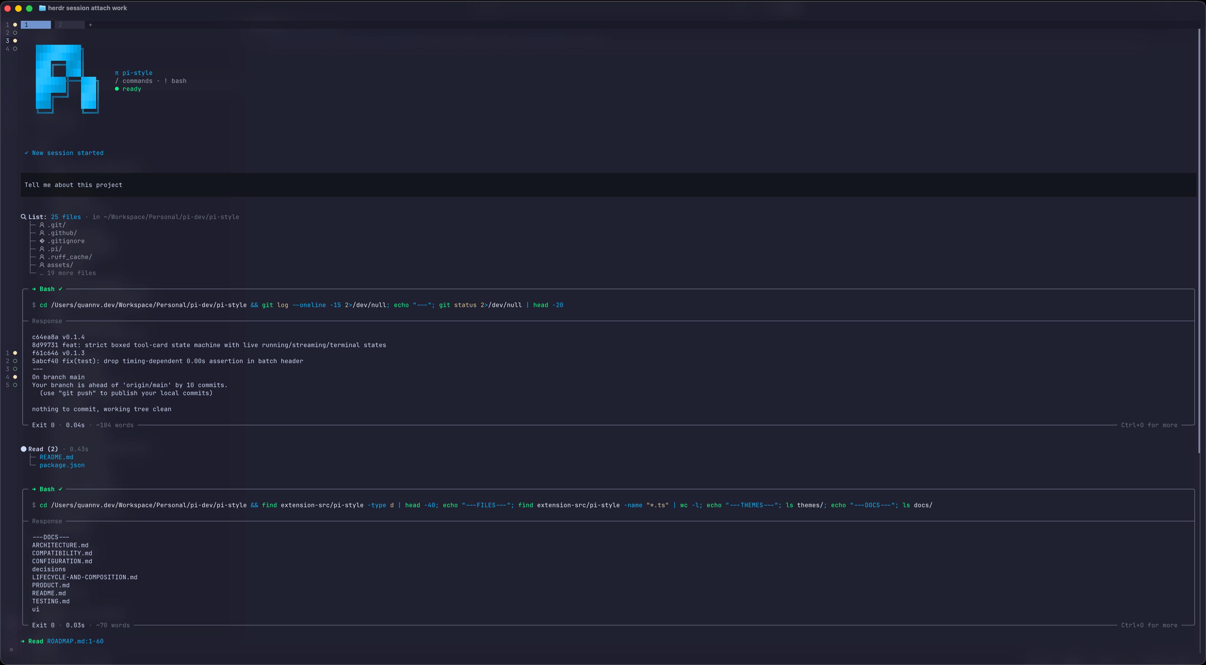Click the git icon beside .gitignore
Viewport: 1206px width, 665px height.
42,241
